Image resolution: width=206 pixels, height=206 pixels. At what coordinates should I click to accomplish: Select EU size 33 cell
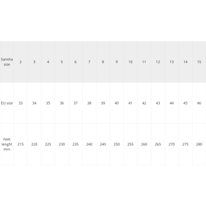click(21, 103)
